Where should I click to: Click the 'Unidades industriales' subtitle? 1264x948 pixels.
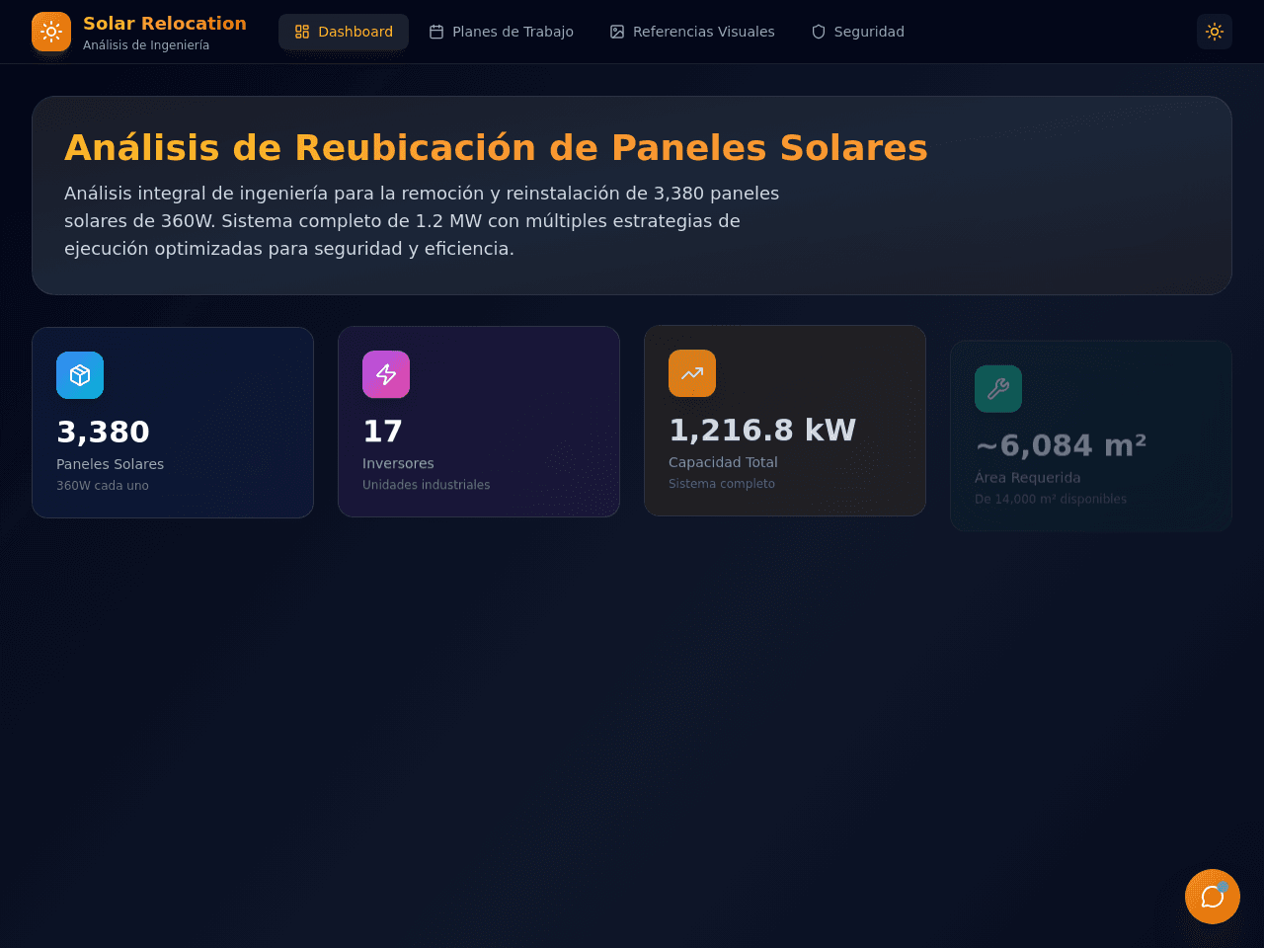click(426, 485)
